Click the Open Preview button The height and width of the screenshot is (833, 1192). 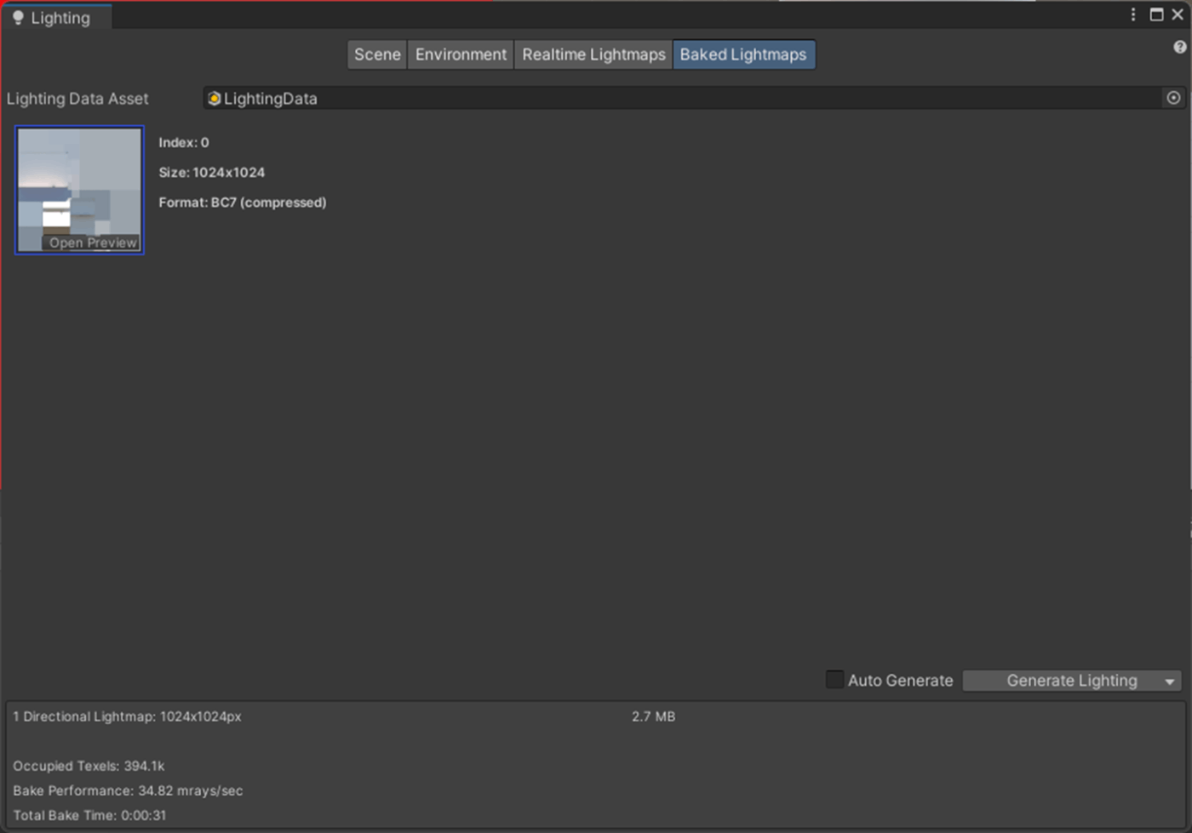tap(92, 242)
